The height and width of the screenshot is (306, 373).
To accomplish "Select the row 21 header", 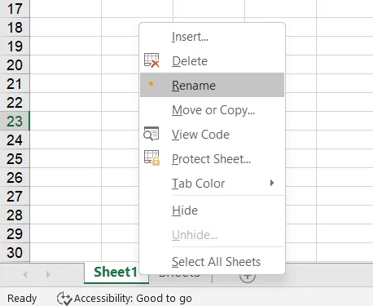I will point(15,83).
